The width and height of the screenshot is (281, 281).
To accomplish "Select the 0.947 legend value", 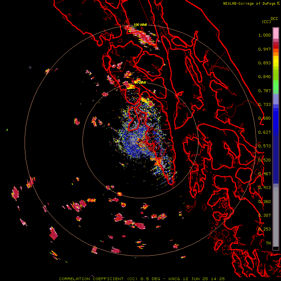I will point(264,49).
